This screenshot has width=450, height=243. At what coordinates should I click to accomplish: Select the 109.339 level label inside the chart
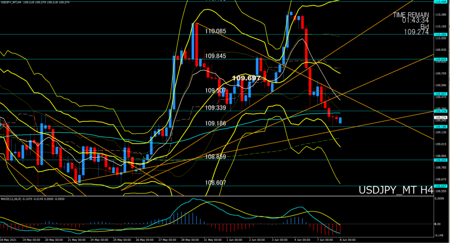pyautogui.click(x=215, y=108)
